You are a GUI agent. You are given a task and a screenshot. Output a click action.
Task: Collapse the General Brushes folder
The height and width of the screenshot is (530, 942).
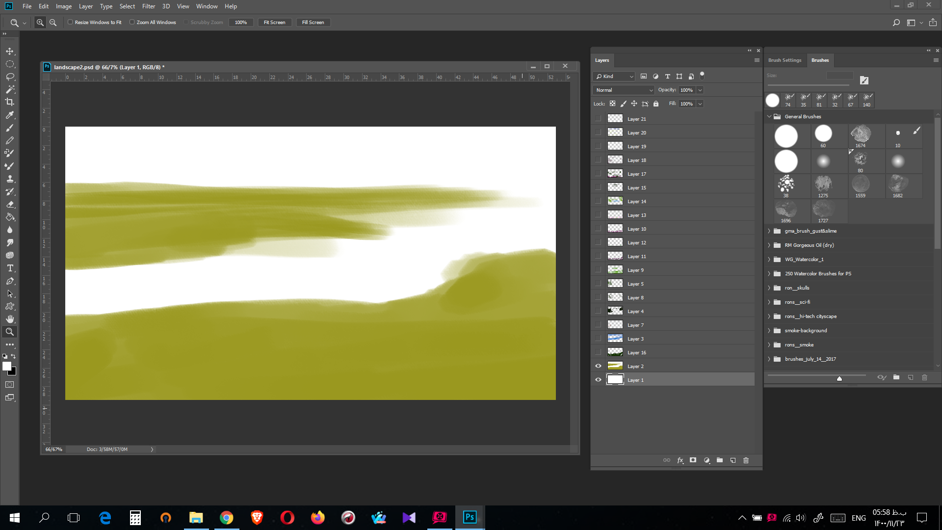click(x=769, y=117)
